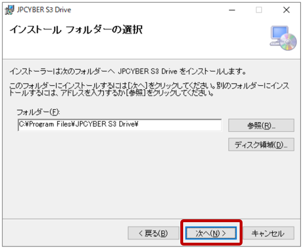Cancel installation via キャンセル button

(x=268, y=233)
